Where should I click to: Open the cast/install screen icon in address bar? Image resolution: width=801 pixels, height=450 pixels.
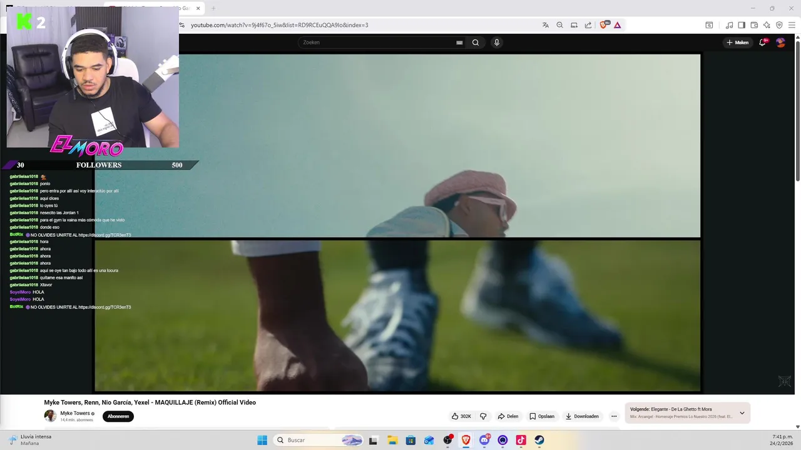(x=574, y=25)
